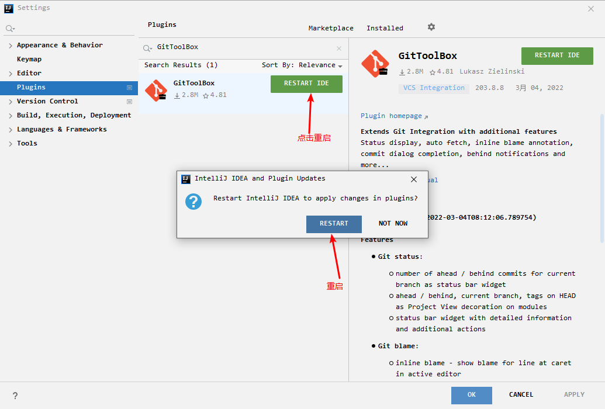605x409 pixels.
Task: Click the search magnifier in Settings sidebar
Action: point(9,27)
